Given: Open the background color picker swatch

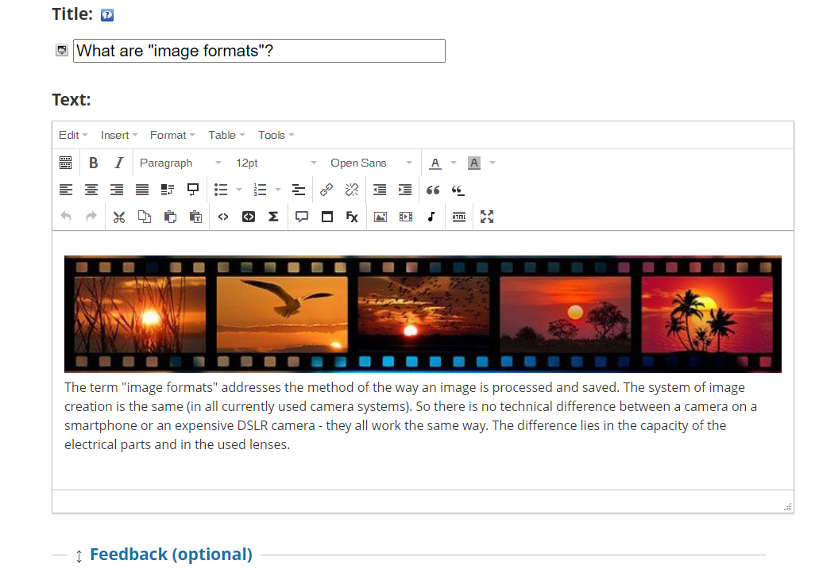Looking at the screenshot, I should pyautogui.click(x=474, y=163).
